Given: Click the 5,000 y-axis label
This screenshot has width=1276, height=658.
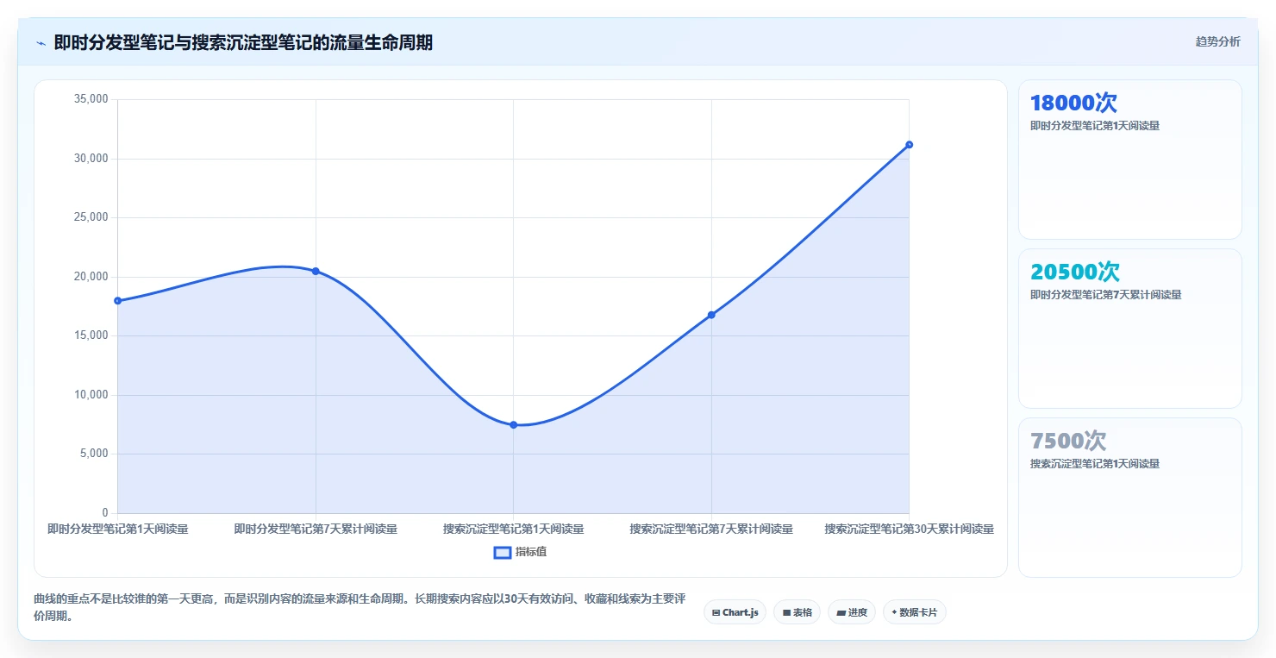Looking at the screenshot, I should pyautogui.click(x=93, y=454).
